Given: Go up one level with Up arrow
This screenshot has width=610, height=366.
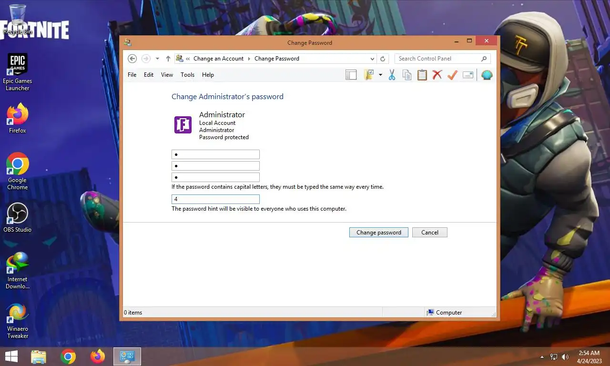Looking at the screenshot, I should click(x=168, y=59).
